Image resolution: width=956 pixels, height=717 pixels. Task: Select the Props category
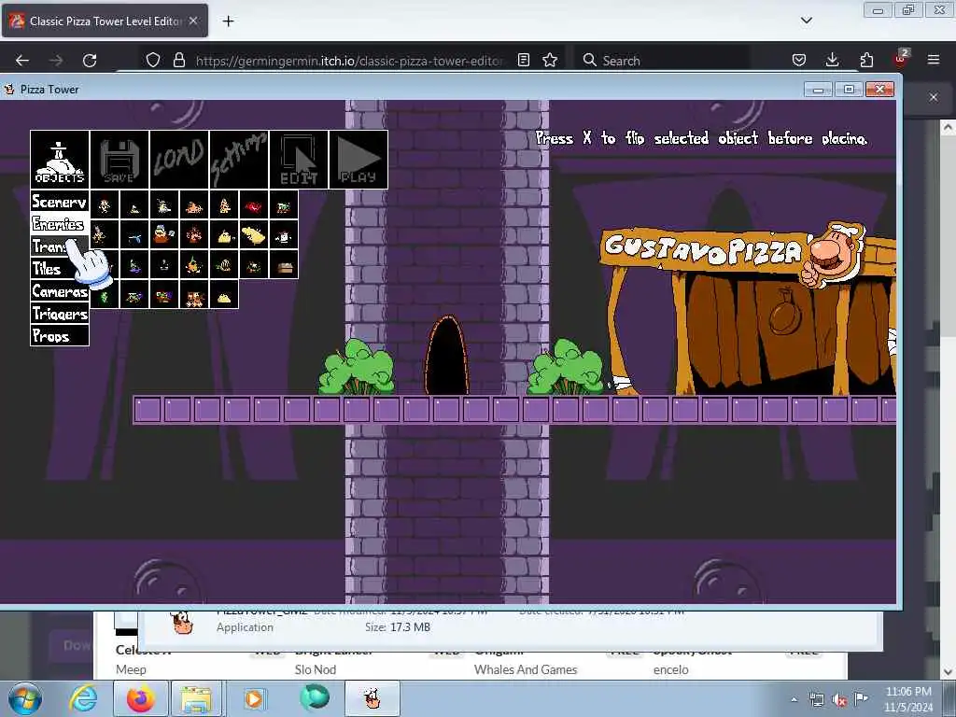tap(60, 335)
